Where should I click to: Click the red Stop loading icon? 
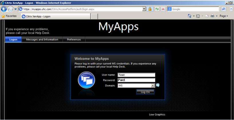coord(163,9)
